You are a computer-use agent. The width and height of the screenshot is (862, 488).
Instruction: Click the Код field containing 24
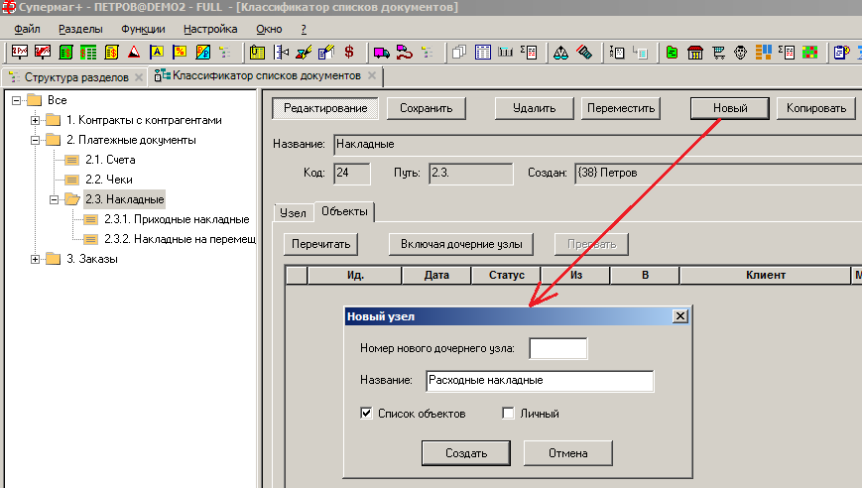pyautogui.click(x=352, y=174)
